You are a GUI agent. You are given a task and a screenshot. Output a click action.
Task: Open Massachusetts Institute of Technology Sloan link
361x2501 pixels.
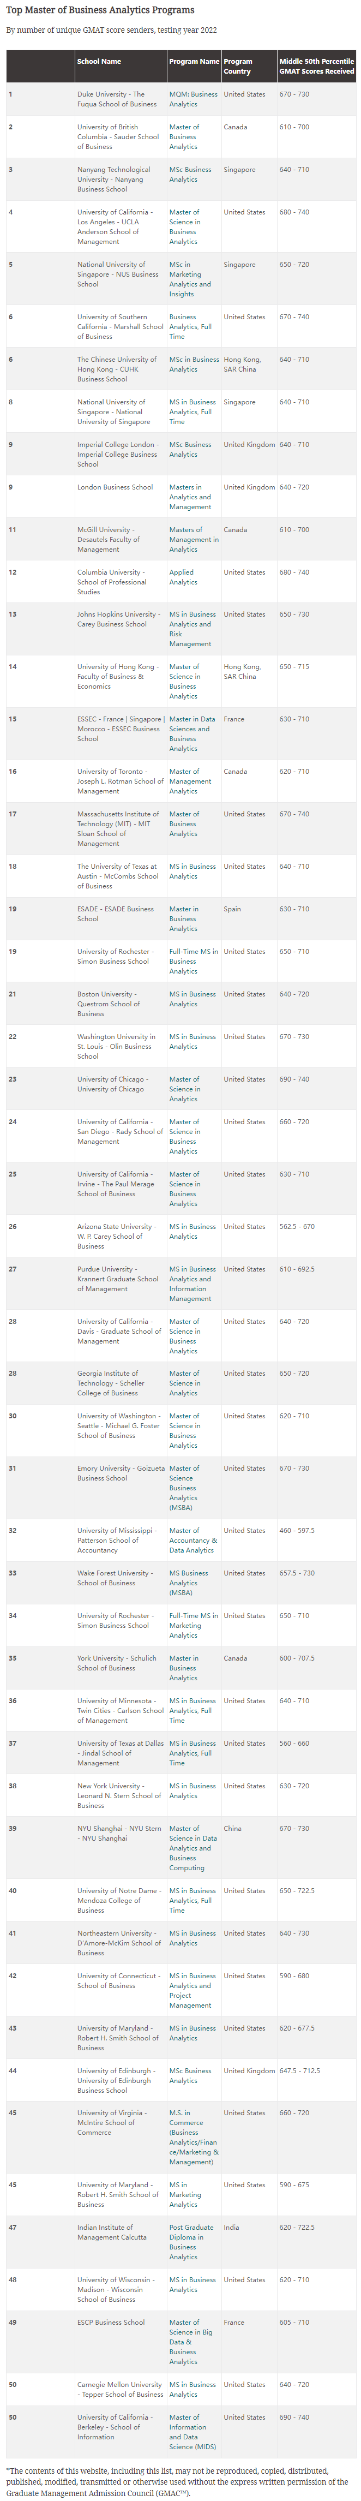coord(115,829)
